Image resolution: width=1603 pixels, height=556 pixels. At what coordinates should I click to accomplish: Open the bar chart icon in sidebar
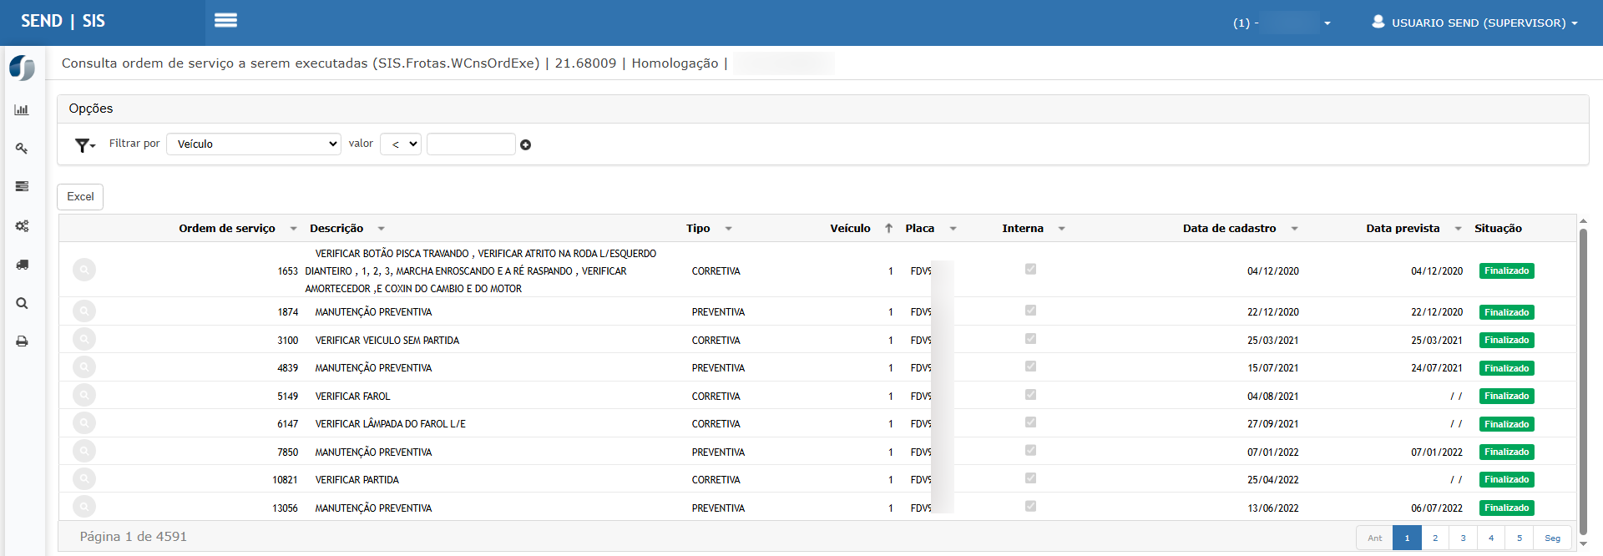pos(22,109)
